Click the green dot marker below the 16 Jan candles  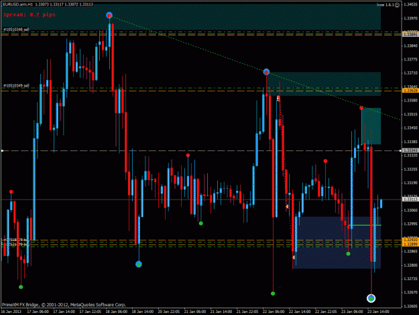pyautogui.click(x=21, y=287)
